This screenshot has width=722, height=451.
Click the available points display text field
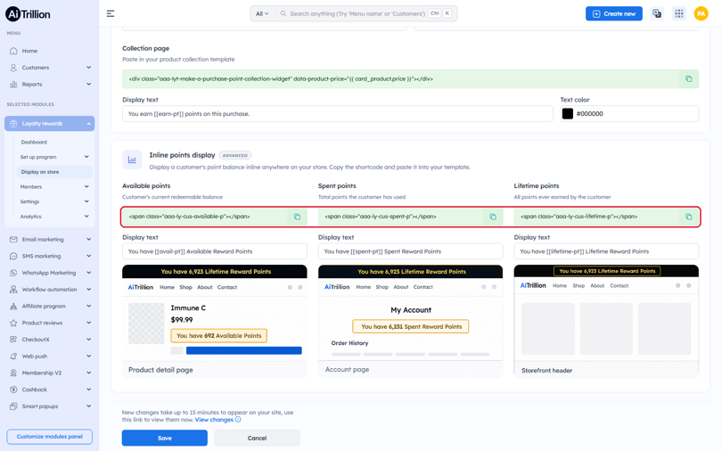(215, 251)
